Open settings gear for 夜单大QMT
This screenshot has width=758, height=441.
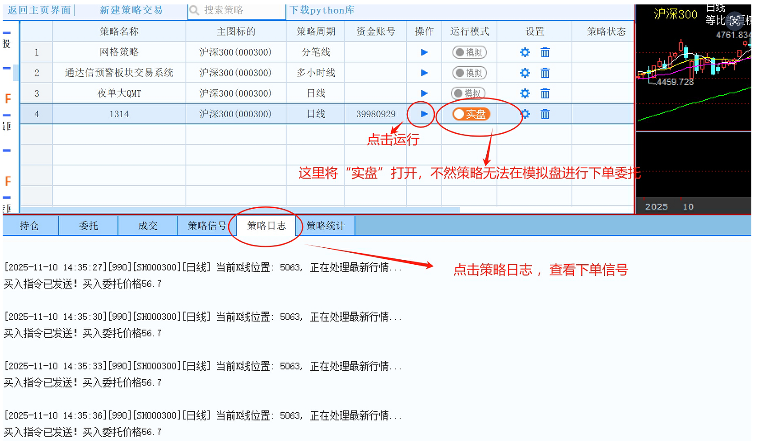(525, 94)
